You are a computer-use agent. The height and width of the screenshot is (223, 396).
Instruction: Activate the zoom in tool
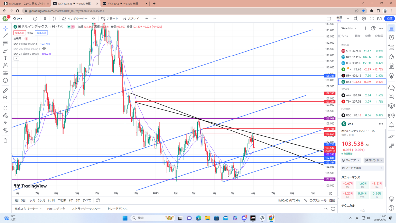click(5, 98)
